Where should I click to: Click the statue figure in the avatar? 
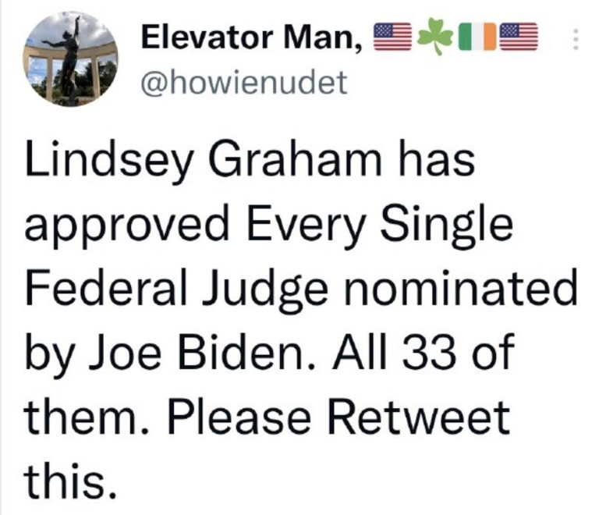point(69,59)
